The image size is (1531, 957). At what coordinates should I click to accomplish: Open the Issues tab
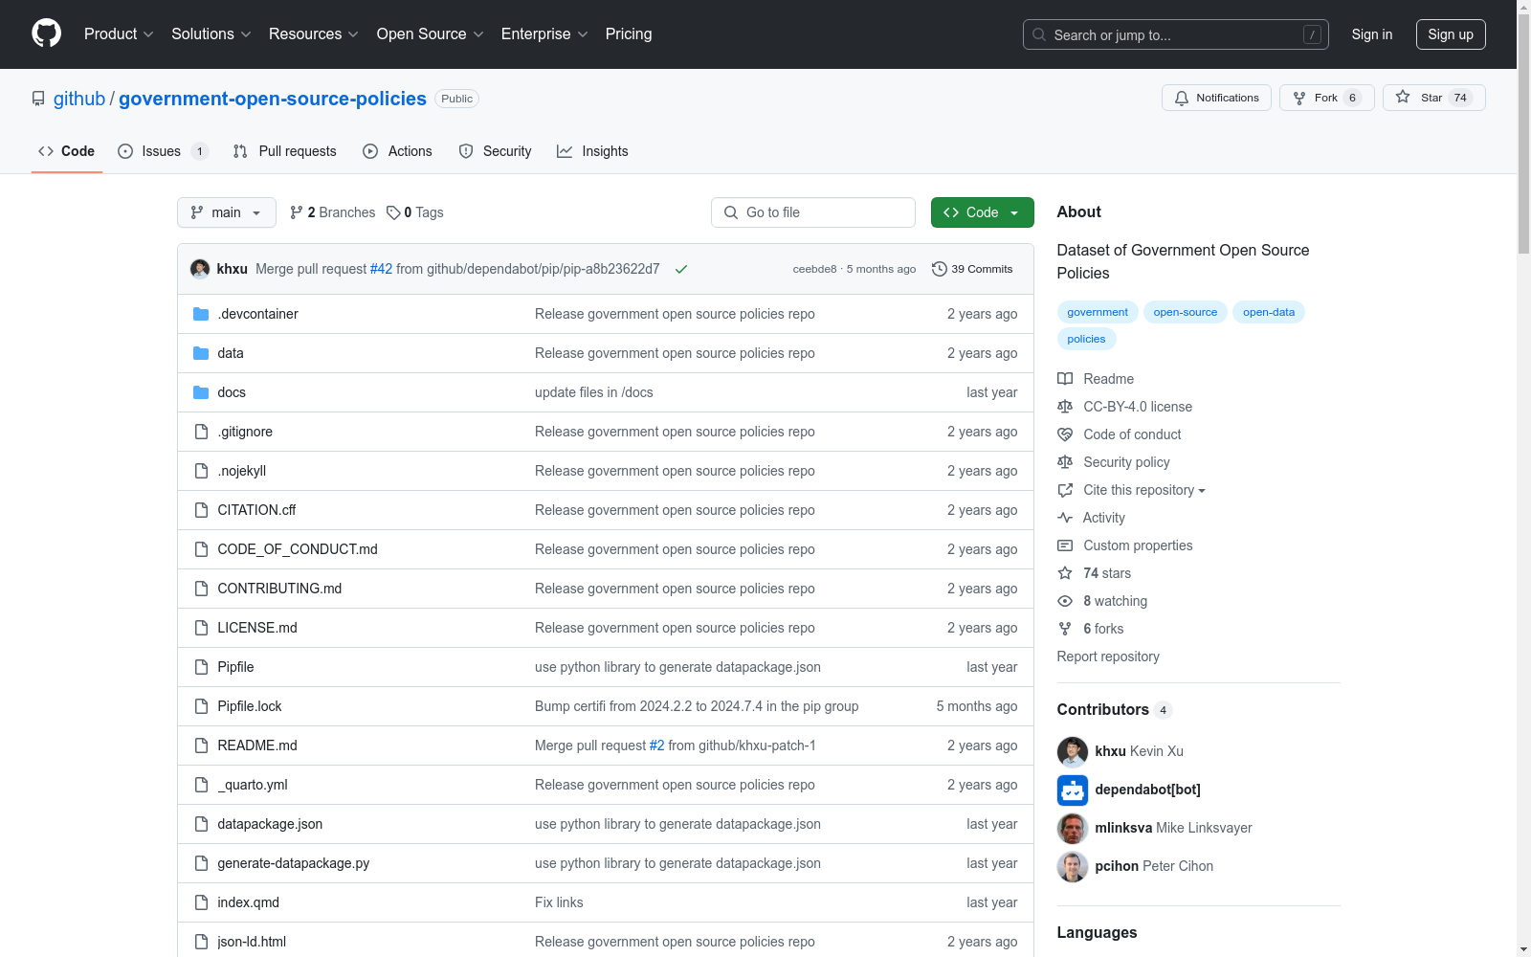163,151
